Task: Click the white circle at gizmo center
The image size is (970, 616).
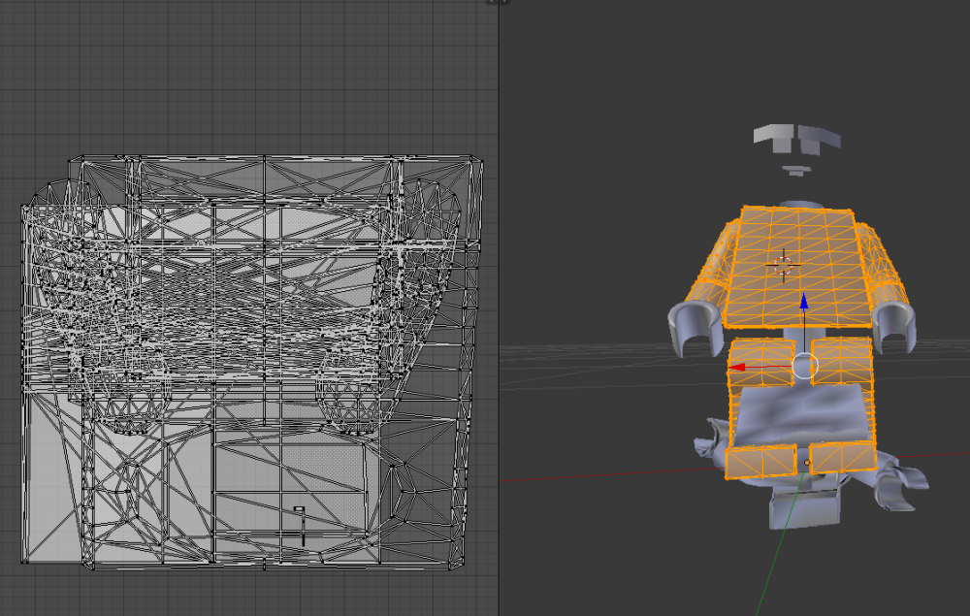Action: coord(805,367)
